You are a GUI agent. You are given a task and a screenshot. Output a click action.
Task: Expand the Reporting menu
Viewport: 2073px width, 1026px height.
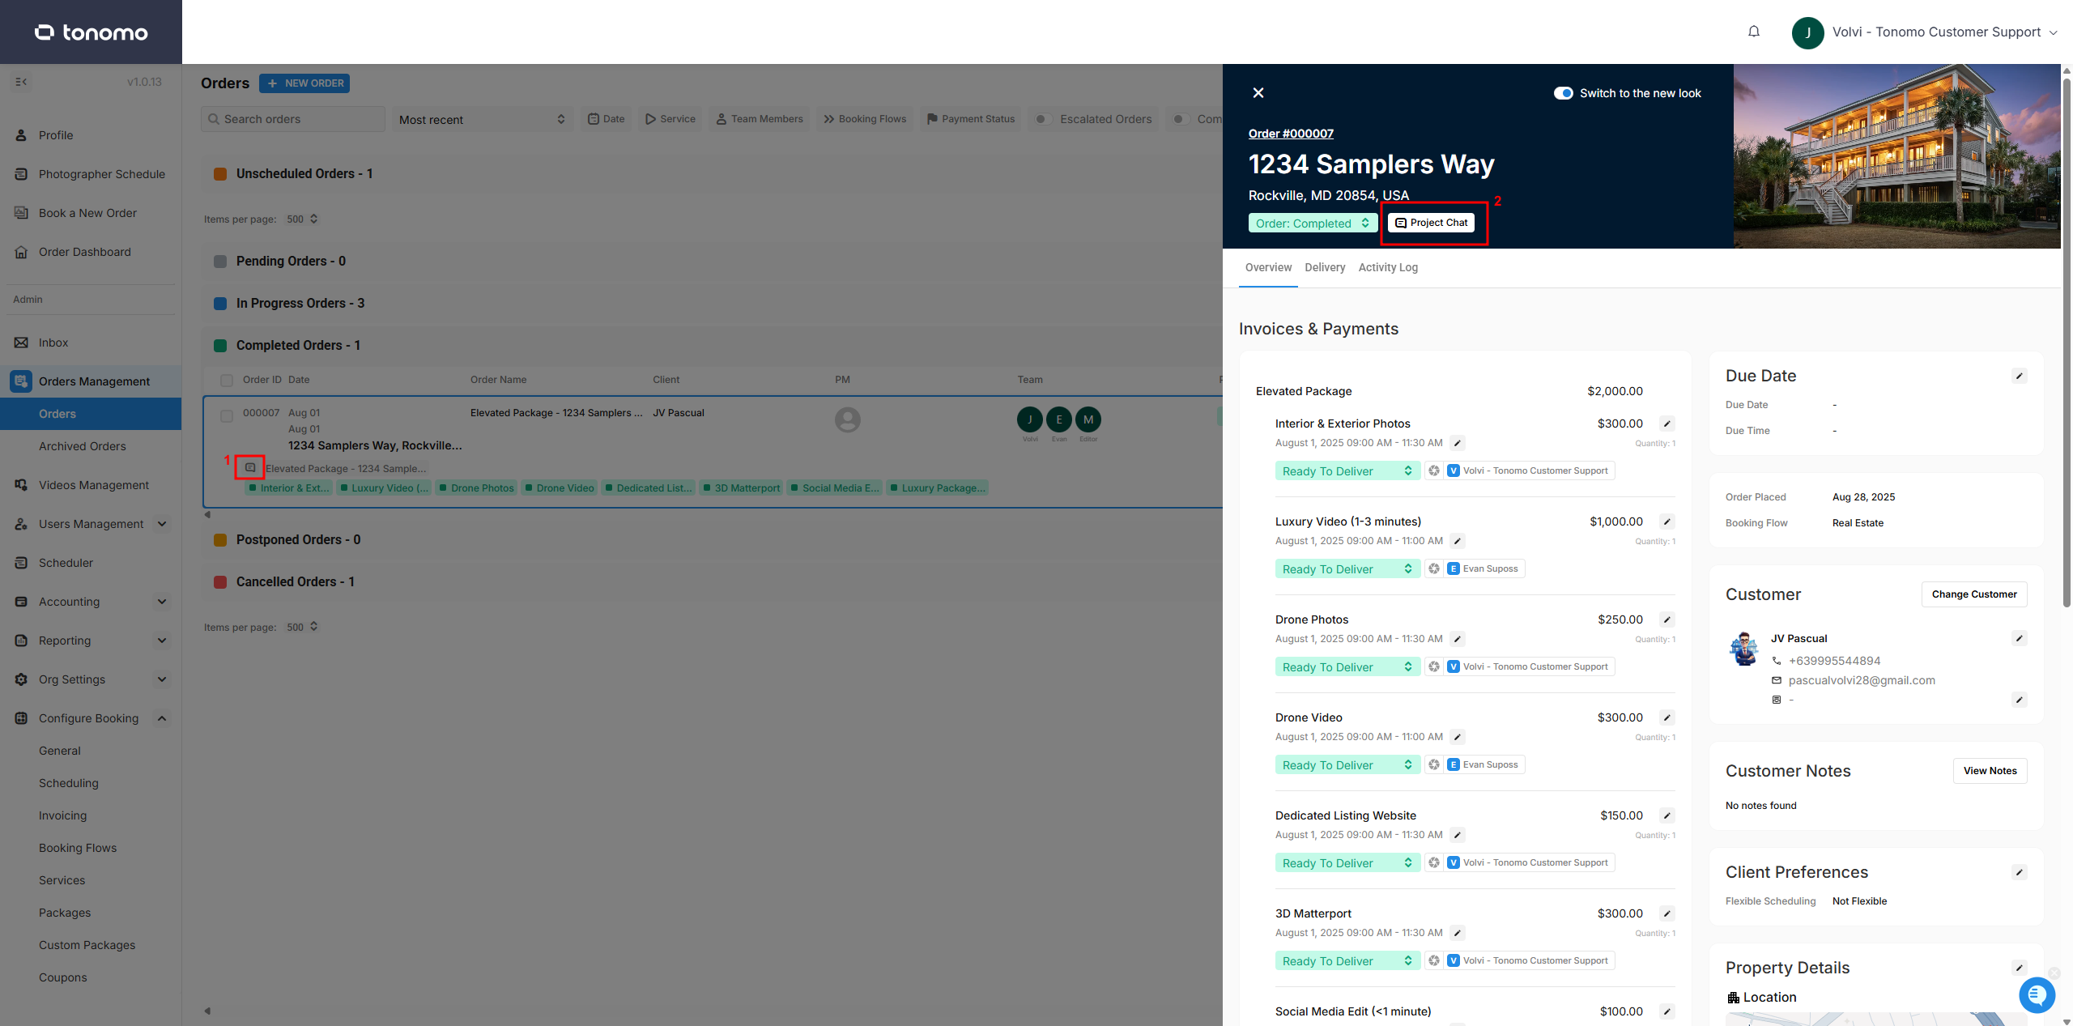click(x=162, y=641)
